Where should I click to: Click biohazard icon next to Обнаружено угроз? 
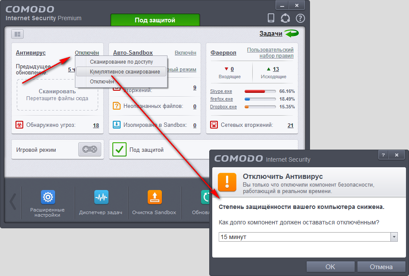(x=19, y=125)
